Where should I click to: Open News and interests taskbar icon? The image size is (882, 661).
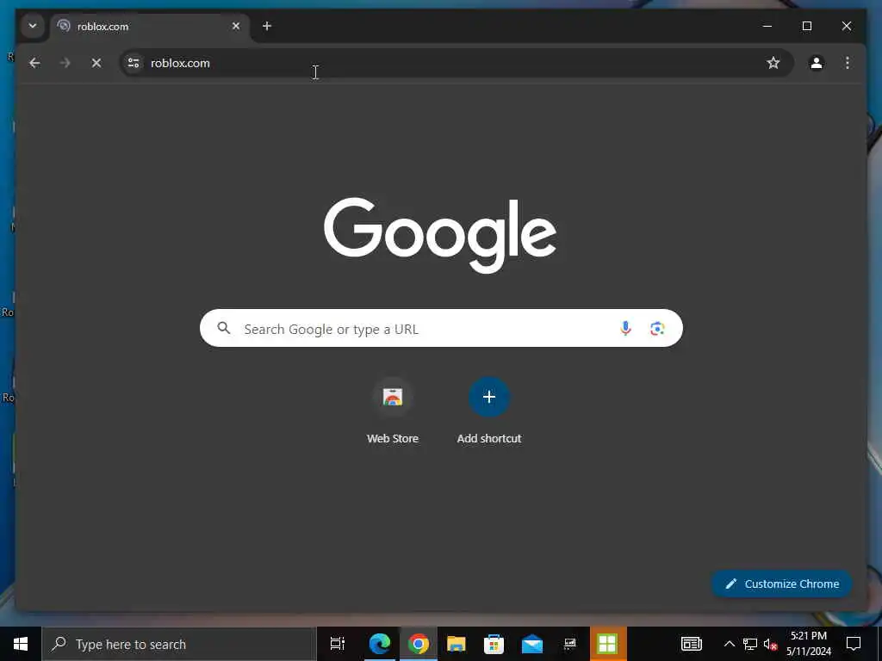[x=692, y=644]
